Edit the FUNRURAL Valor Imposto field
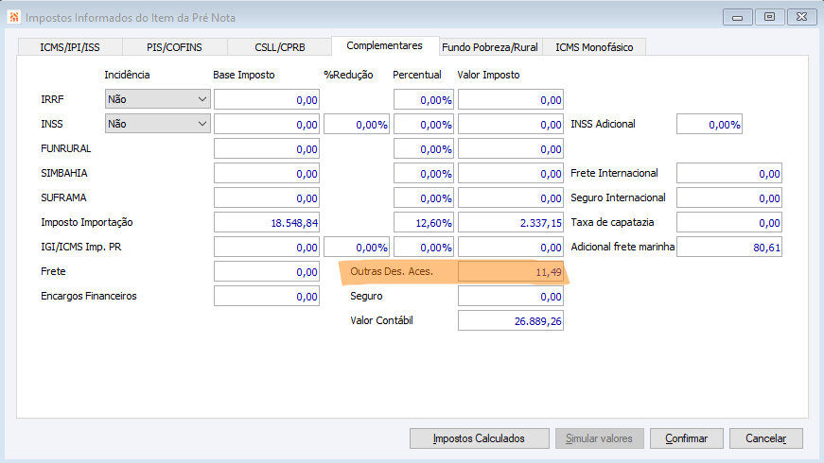 click(x=511, y=149)
